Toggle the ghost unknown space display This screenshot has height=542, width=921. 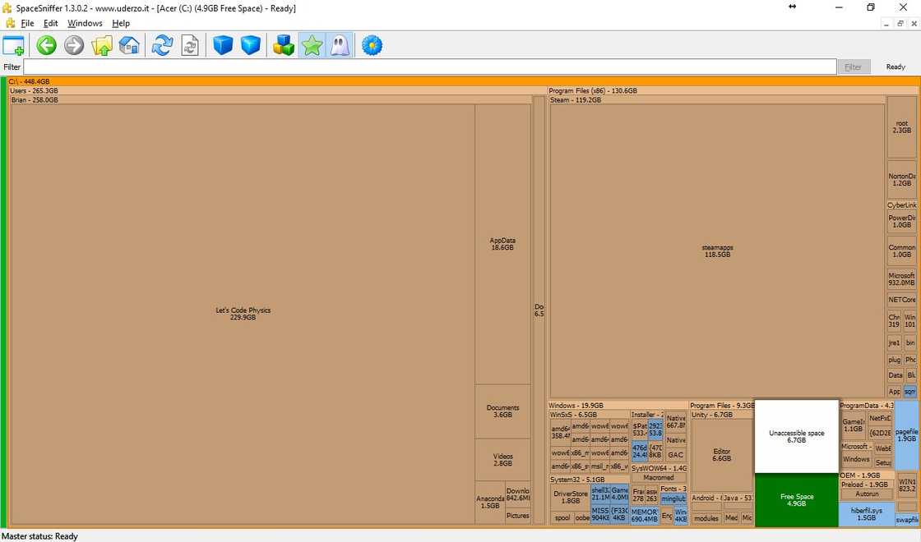(x=340, y=45)
